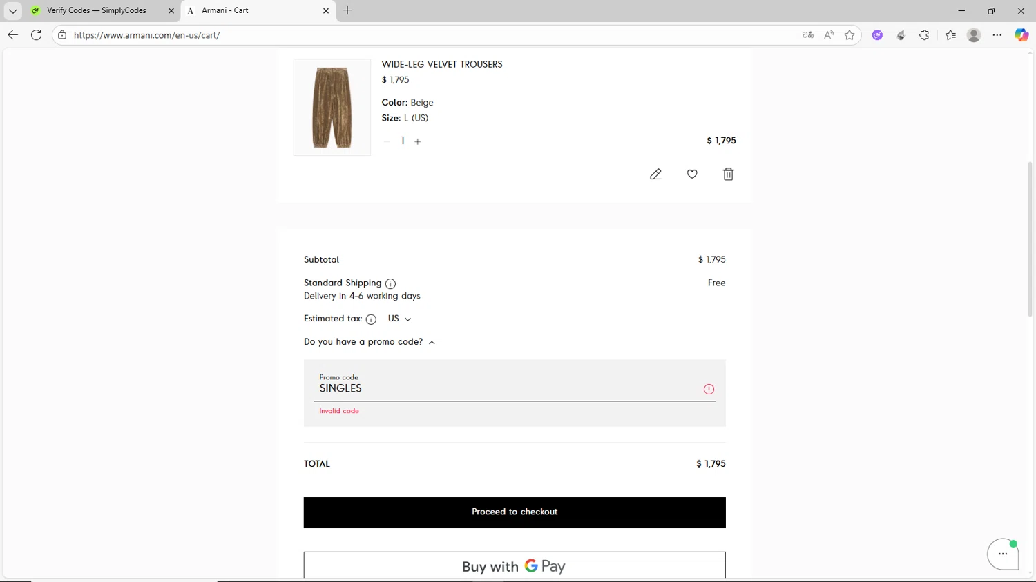The width and height of the screenshot is (1036, 582).
Task: Open a new browser tab
Action: point(347,10)
